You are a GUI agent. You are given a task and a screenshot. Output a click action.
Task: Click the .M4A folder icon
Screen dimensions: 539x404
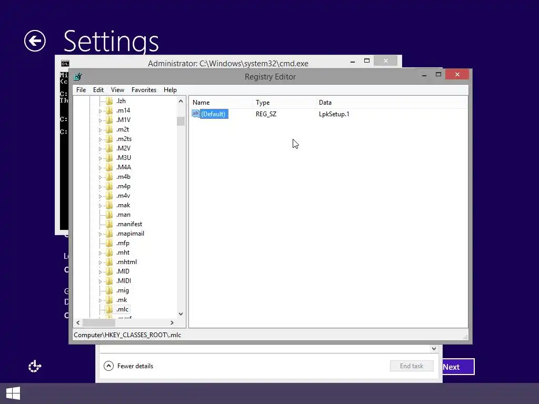tap(109, 167)
